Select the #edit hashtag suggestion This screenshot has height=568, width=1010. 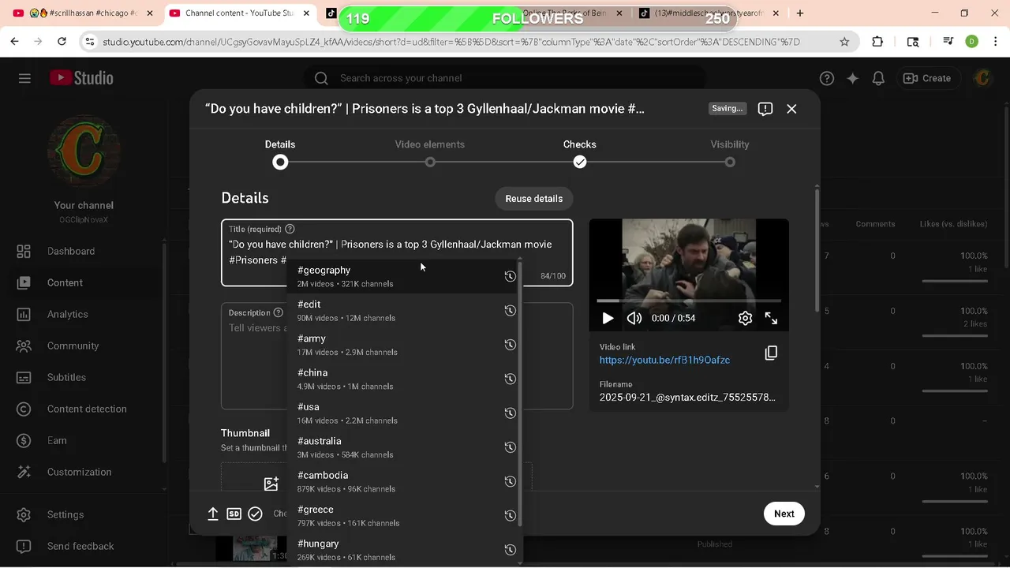click(x=403, y=311)
